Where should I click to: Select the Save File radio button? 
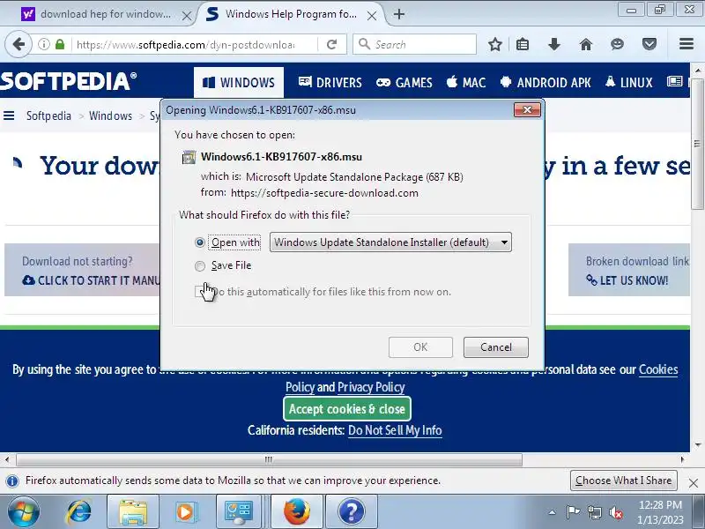pos(200,266)
